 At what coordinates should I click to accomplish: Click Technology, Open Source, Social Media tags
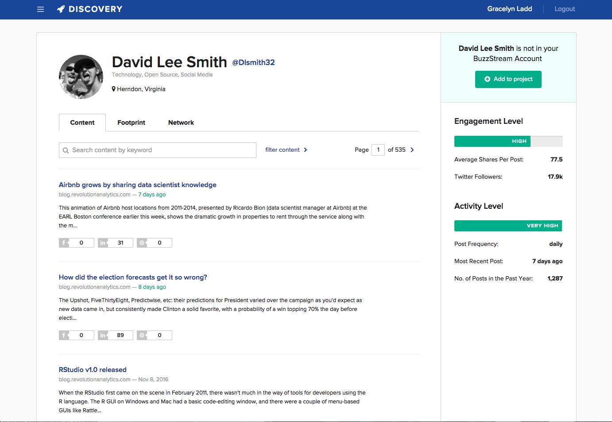(x=162, y=75)
